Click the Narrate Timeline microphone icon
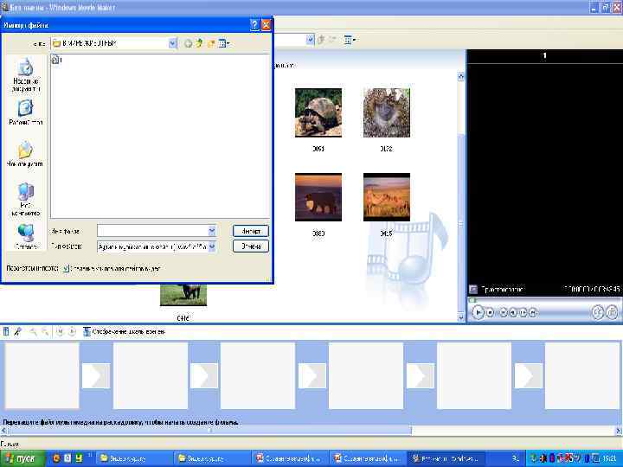The height and width of the screenshot is (467, 623). point(17,331)
